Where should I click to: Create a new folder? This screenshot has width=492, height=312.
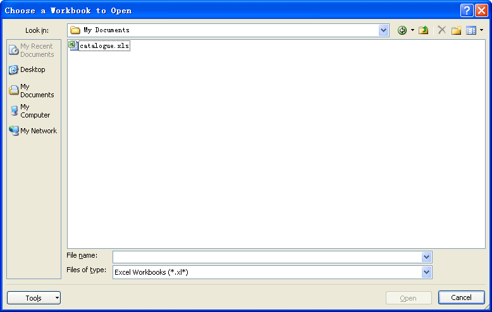pyautogui.click(x=456, y=30)
